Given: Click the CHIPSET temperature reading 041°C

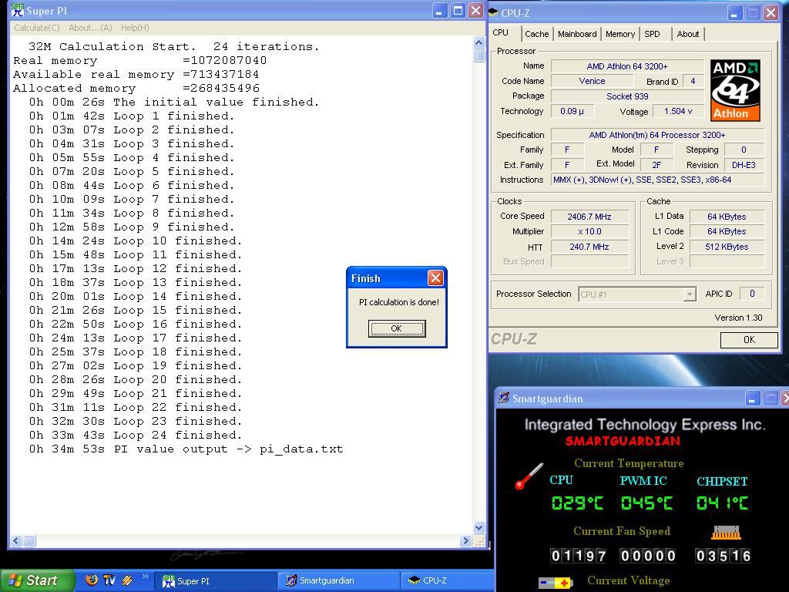Looking at the screenshot, I should (x=723, y=503).
